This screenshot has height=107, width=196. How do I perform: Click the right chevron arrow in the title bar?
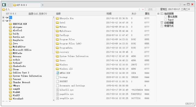[x=180, y=5]
